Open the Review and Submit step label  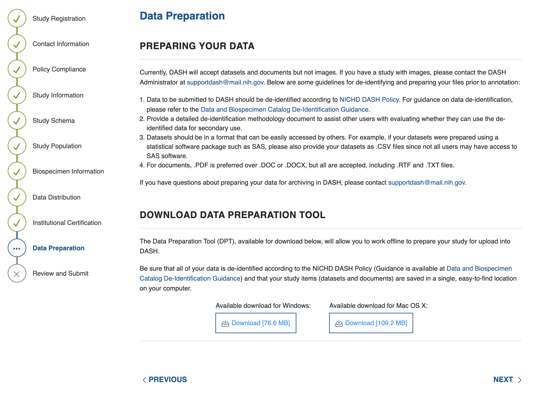pos(60,273)
